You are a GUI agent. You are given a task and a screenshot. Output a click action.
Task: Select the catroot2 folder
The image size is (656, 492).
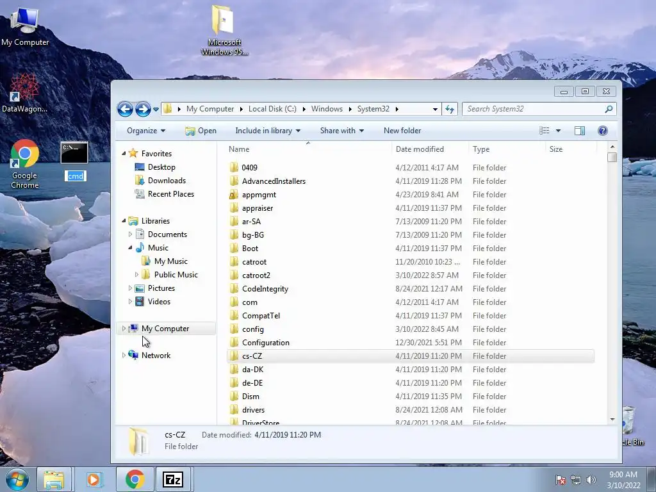(256, 275)
